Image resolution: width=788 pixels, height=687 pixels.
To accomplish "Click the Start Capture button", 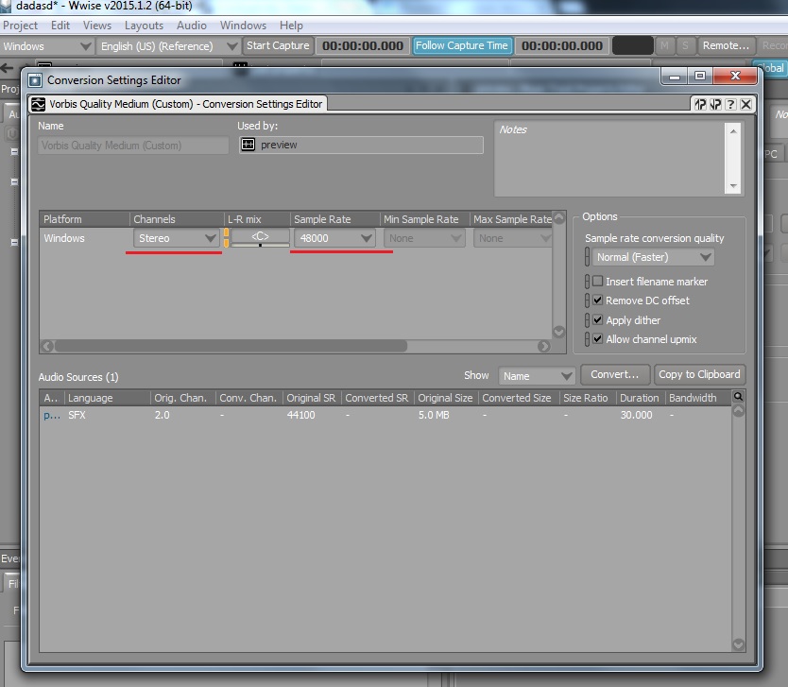I will tap(278, 45).
